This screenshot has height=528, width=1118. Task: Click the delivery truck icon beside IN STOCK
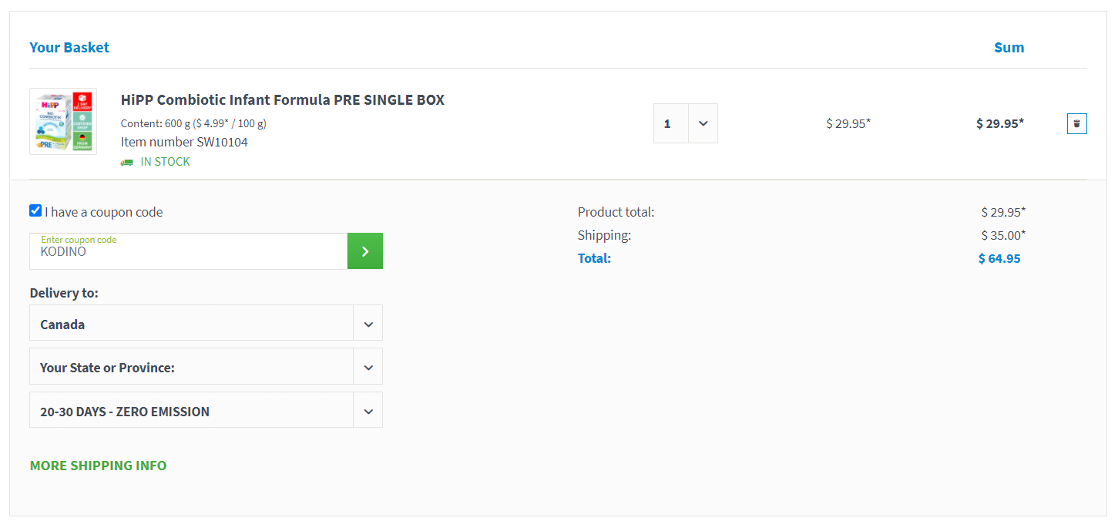click(127, 162)
